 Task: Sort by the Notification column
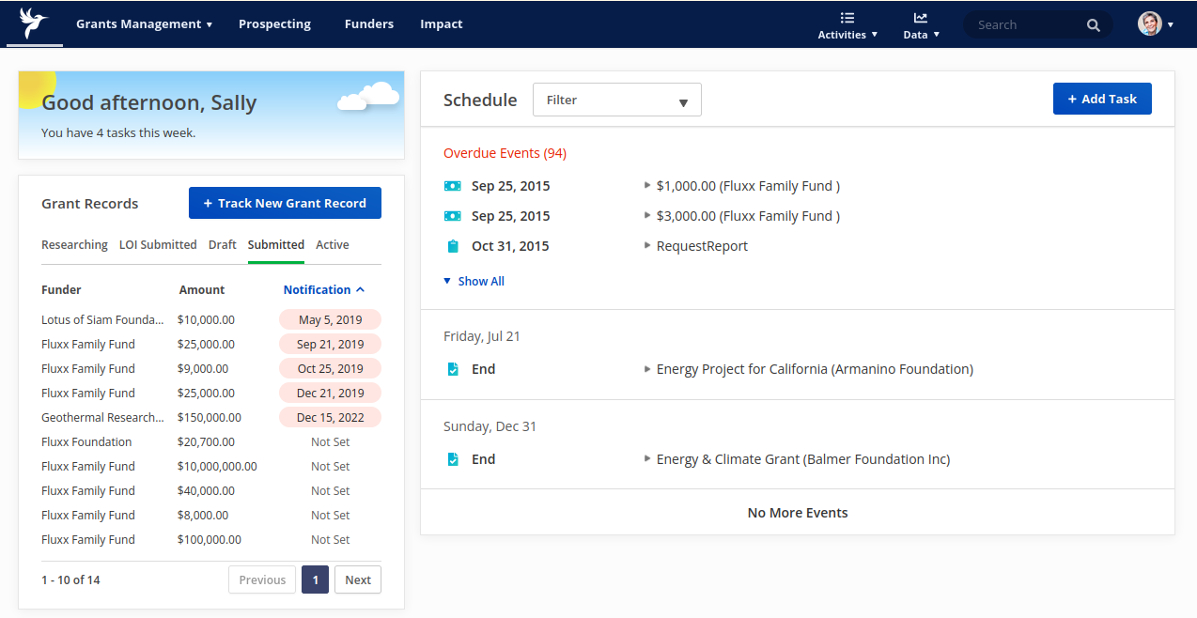click(324, 289)
